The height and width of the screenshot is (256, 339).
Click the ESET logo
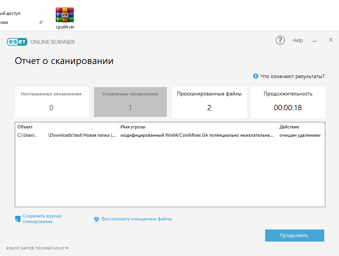pos(17,42)
